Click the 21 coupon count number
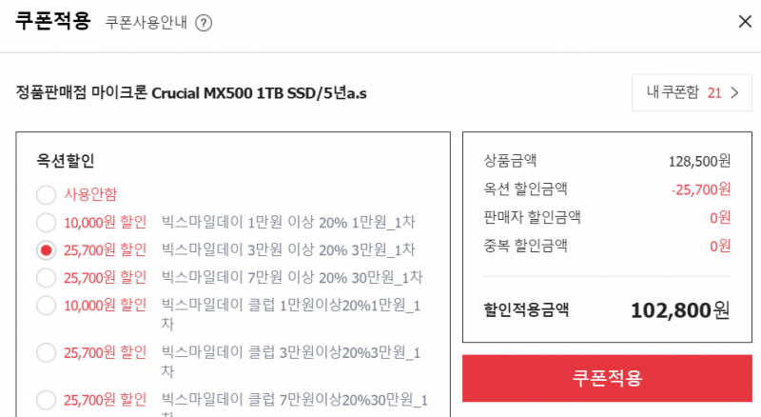Viewport: 761px width, 417px height. pyautogui.click(x=714, y=93)
